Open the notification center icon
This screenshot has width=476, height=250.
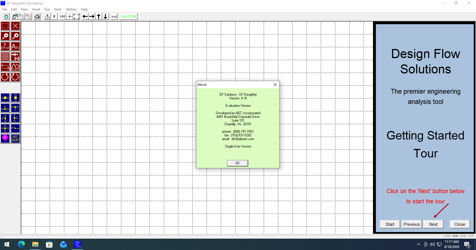click(x=467, y=244)
